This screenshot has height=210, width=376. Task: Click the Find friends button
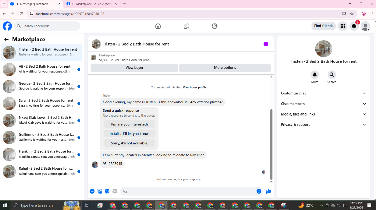click(x=324, y=26)
